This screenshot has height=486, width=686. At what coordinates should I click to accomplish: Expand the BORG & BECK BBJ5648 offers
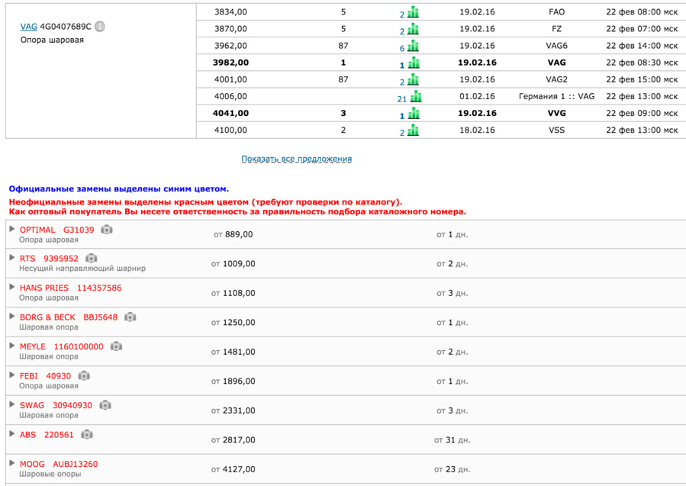[12, 317]
